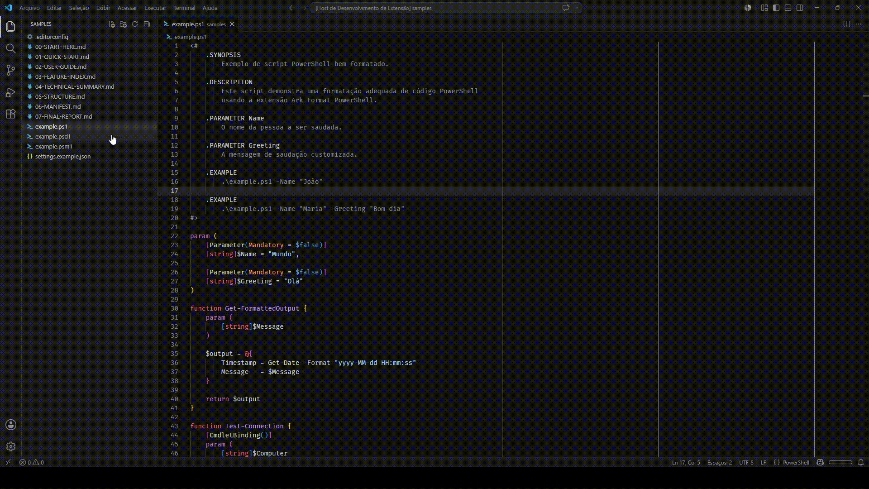Click the circular theme icon in title bar
Screen dimensions: 869x489
[748, 8]
